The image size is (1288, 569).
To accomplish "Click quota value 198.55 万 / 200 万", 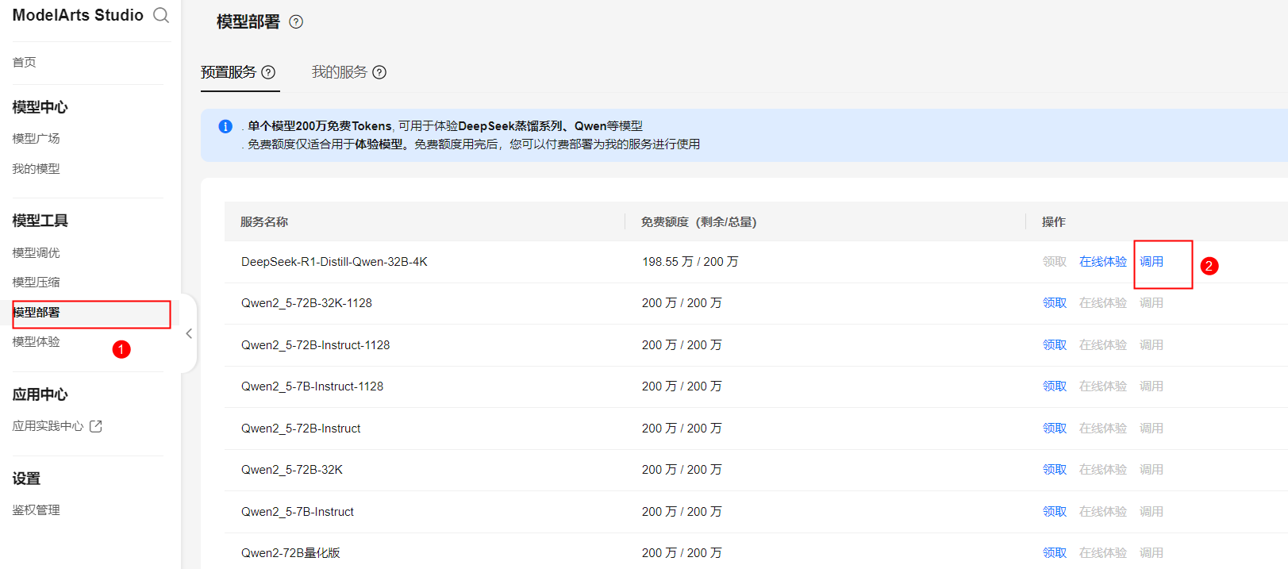I will (690, 261).
